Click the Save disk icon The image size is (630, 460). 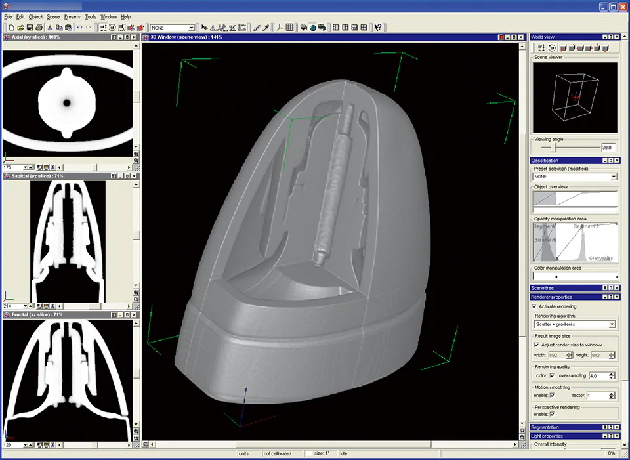click(30, 28)
